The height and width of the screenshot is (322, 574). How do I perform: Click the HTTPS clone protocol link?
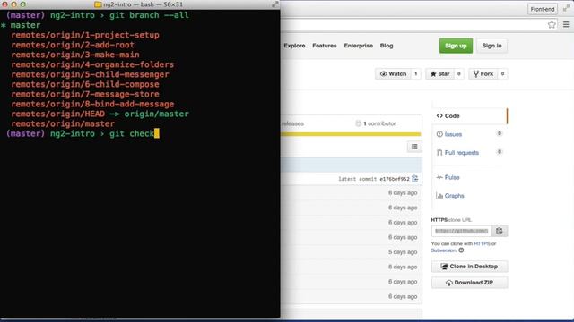coord(482,243)
